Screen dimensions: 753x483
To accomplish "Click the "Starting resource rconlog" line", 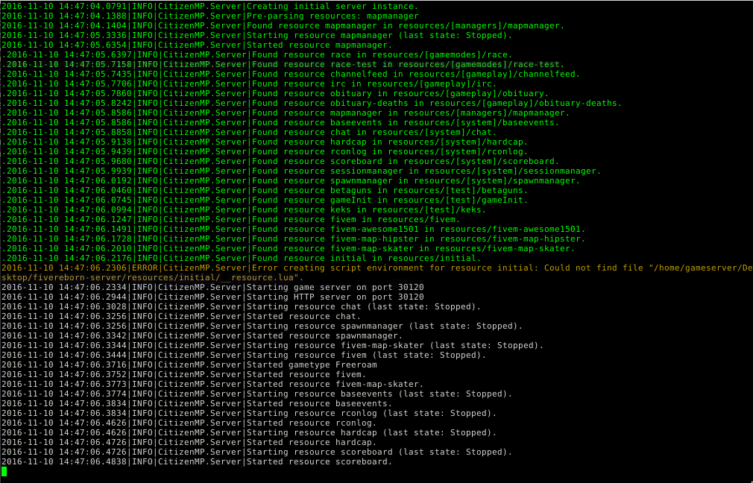I will [249, 414].
